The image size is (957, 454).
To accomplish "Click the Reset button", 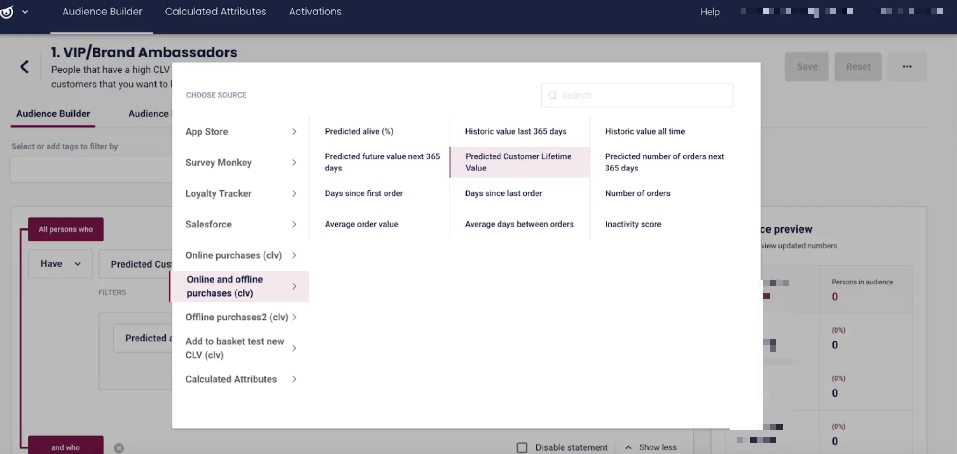I will 858,67.
